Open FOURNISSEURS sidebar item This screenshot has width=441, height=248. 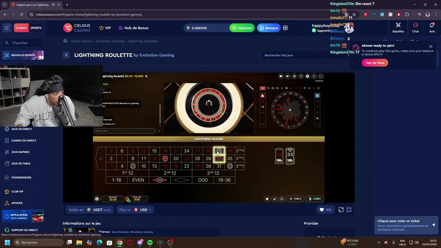tap(21, 177)
